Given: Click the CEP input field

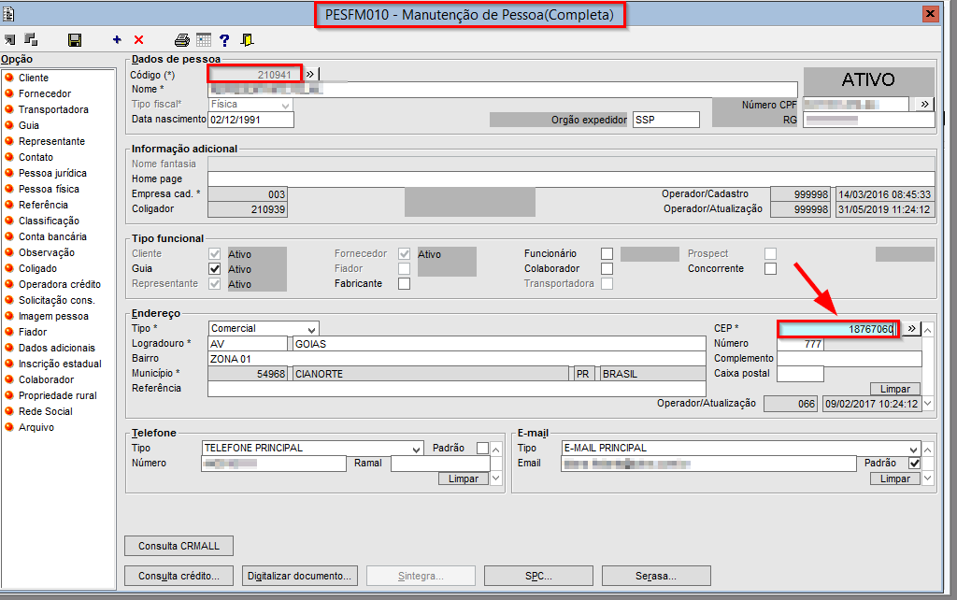Looking at the screenshot, I should (838, 329).
